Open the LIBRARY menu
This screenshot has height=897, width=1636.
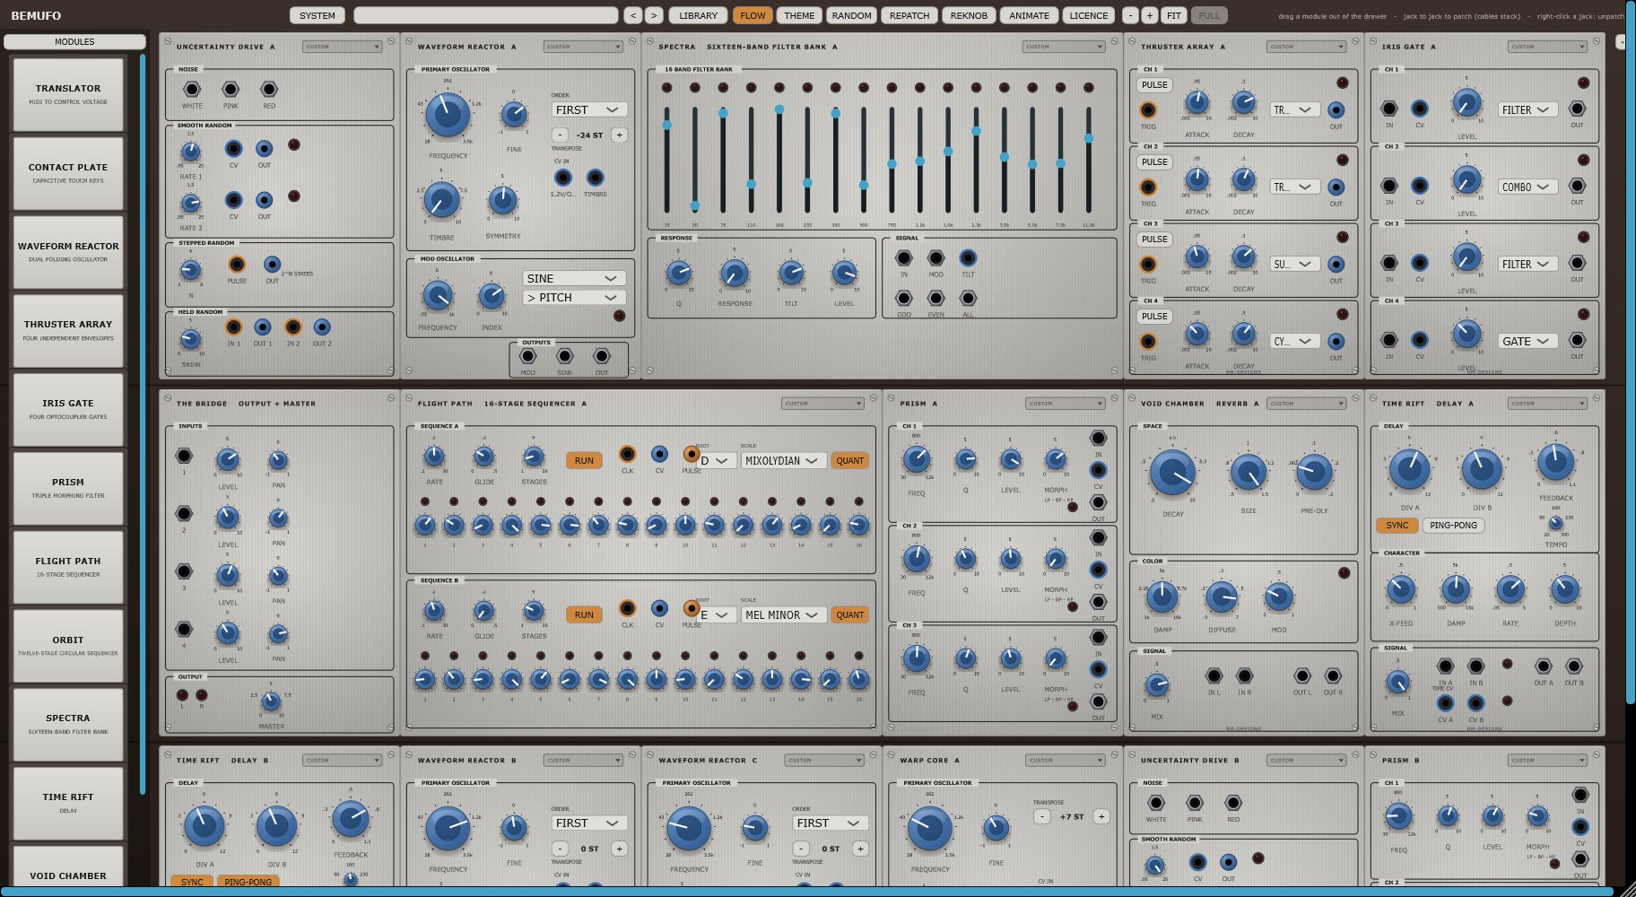(698, 15)
